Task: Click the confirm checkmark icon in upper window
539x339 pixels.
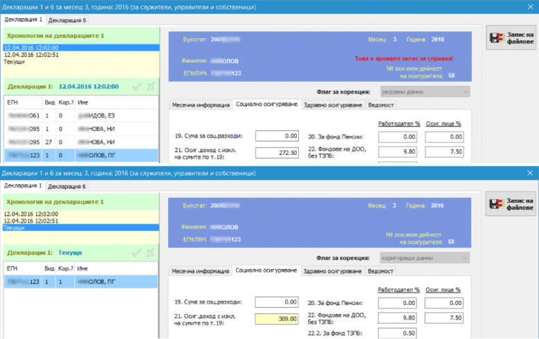Action: 137,87
